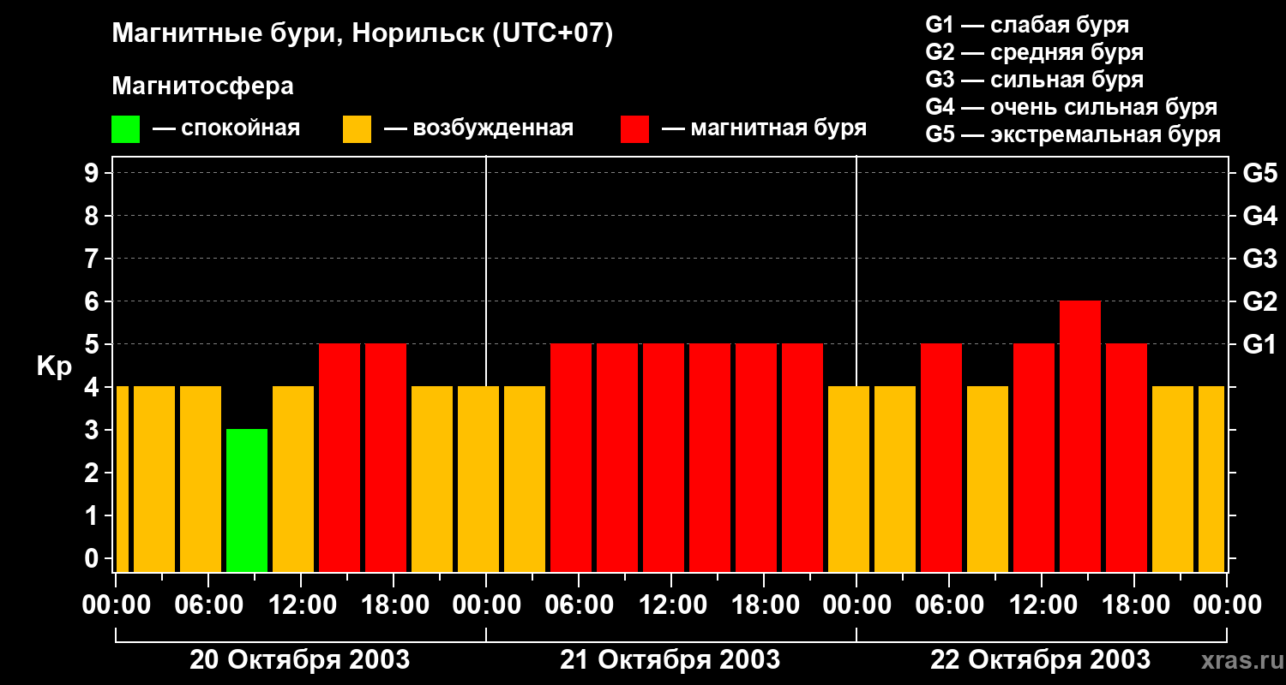The width and height of the screenshot is (1286, 685).
Task: Click the chart title 'Магнитные бури, Норильск (UTC+07)'
Action: 363,34
